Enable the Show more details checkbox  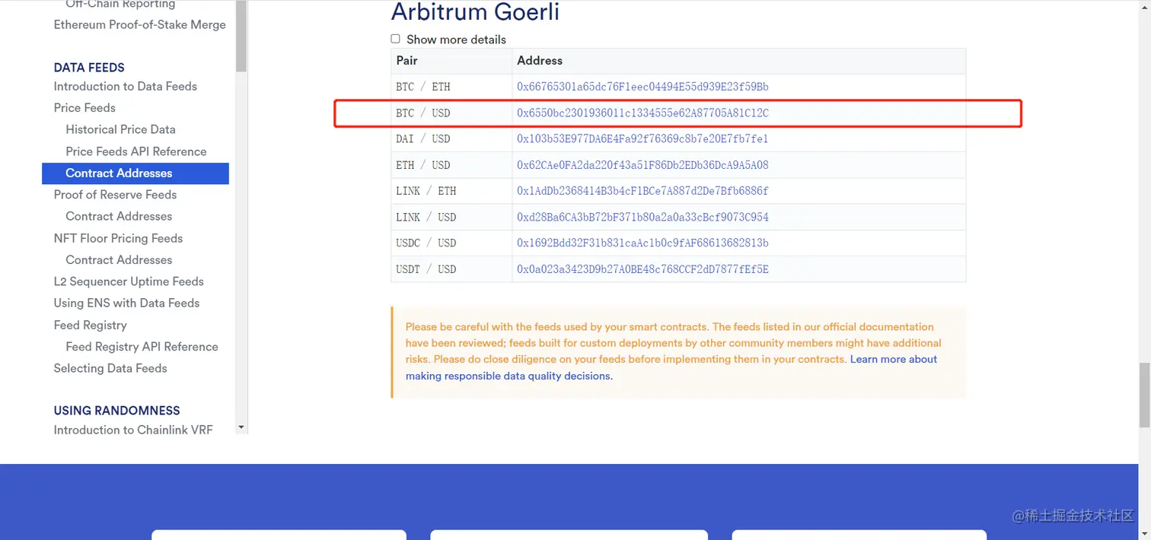(x=395, y=39)
